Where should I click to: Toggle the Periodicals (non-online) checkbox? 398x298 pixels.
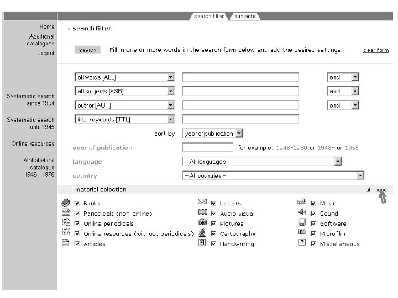[77, 214]
